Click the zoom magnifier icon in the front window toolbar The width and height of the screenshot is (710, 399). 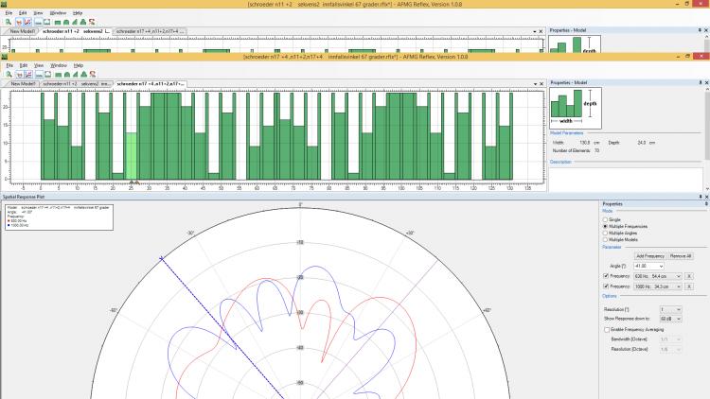(x=7, y=74)
